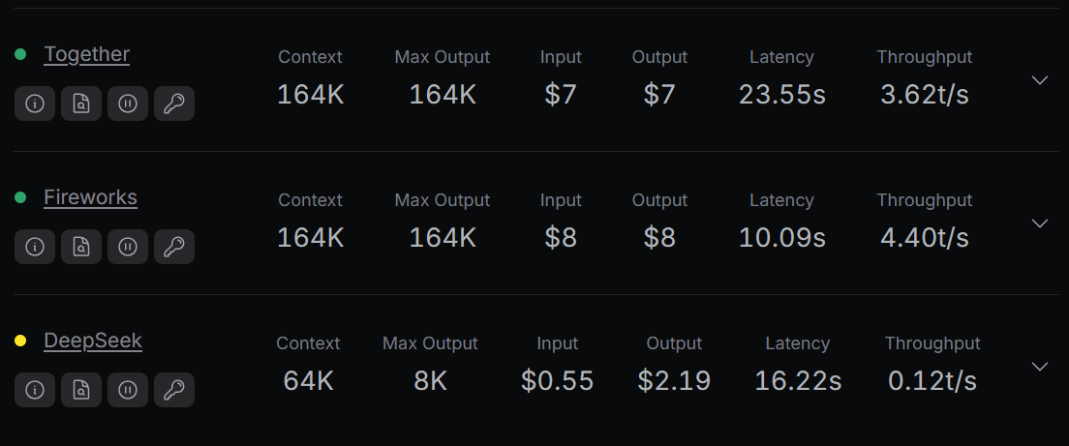Expand the Together provider row chevron
1069x446 pixels.
click(1040, 80)
